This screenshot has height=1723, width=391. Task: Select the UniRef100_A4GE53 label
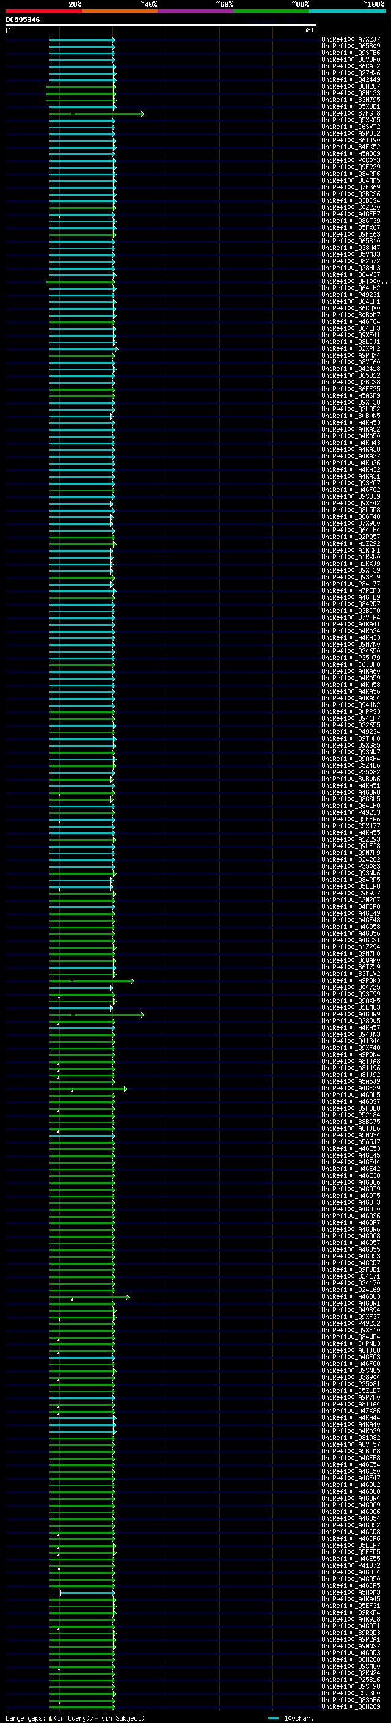click(x=351, y=1149)
